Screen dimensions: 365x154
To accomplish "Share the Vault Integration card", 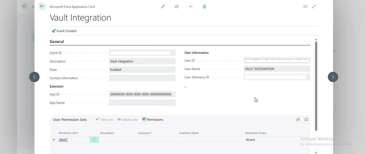I will click(177, 7).
